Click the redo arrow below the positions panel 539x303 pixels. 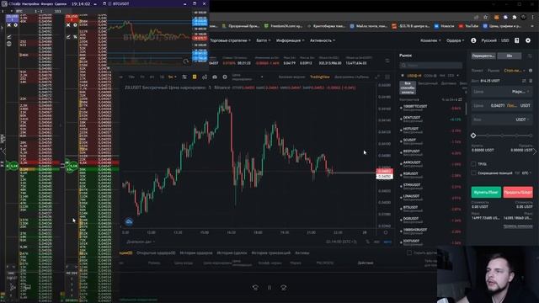coord(283,287)
